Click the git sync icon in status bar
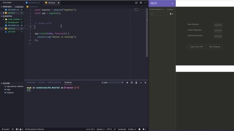 (x=13, y=129)
